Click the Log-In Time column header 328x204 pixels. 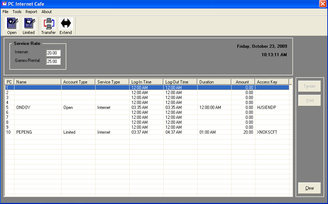coord(146,82)
